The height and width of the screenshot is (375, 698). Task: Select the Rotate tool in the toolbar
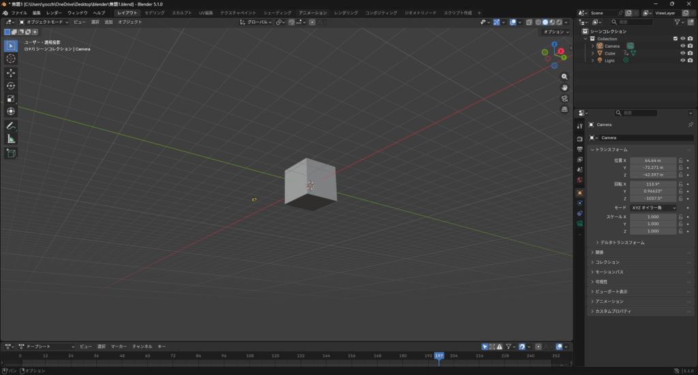[11, 85]
